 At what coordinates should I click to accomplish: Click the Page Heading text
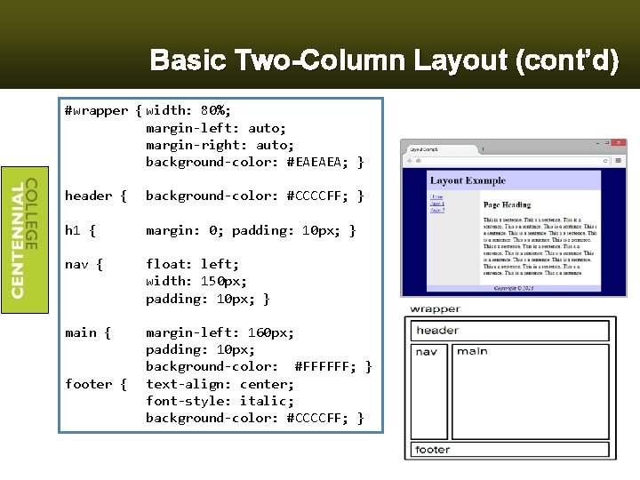tap(507, 204)
